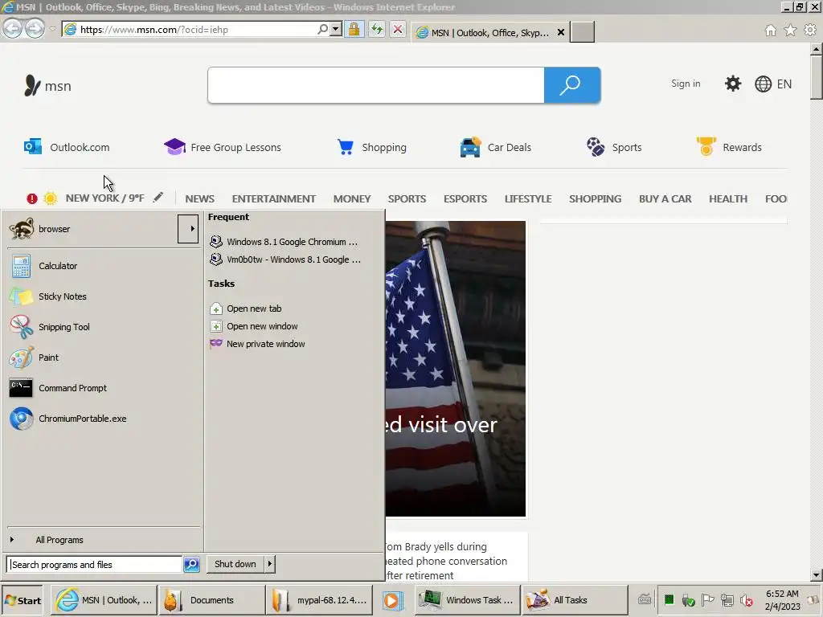
Task: Launch Snipping Tool from Start menu
Action: point(104,327)
